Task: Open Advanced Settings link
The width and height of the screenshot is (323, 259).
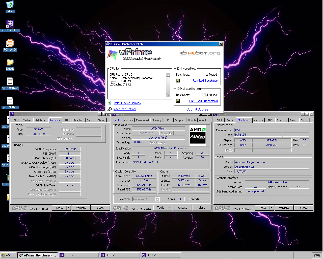Action: (x=125, y=109)
